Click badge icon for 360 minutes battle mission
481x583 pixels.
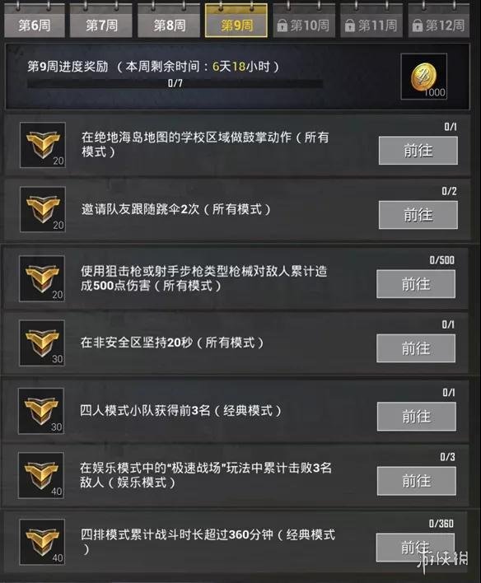click(42, 542)
